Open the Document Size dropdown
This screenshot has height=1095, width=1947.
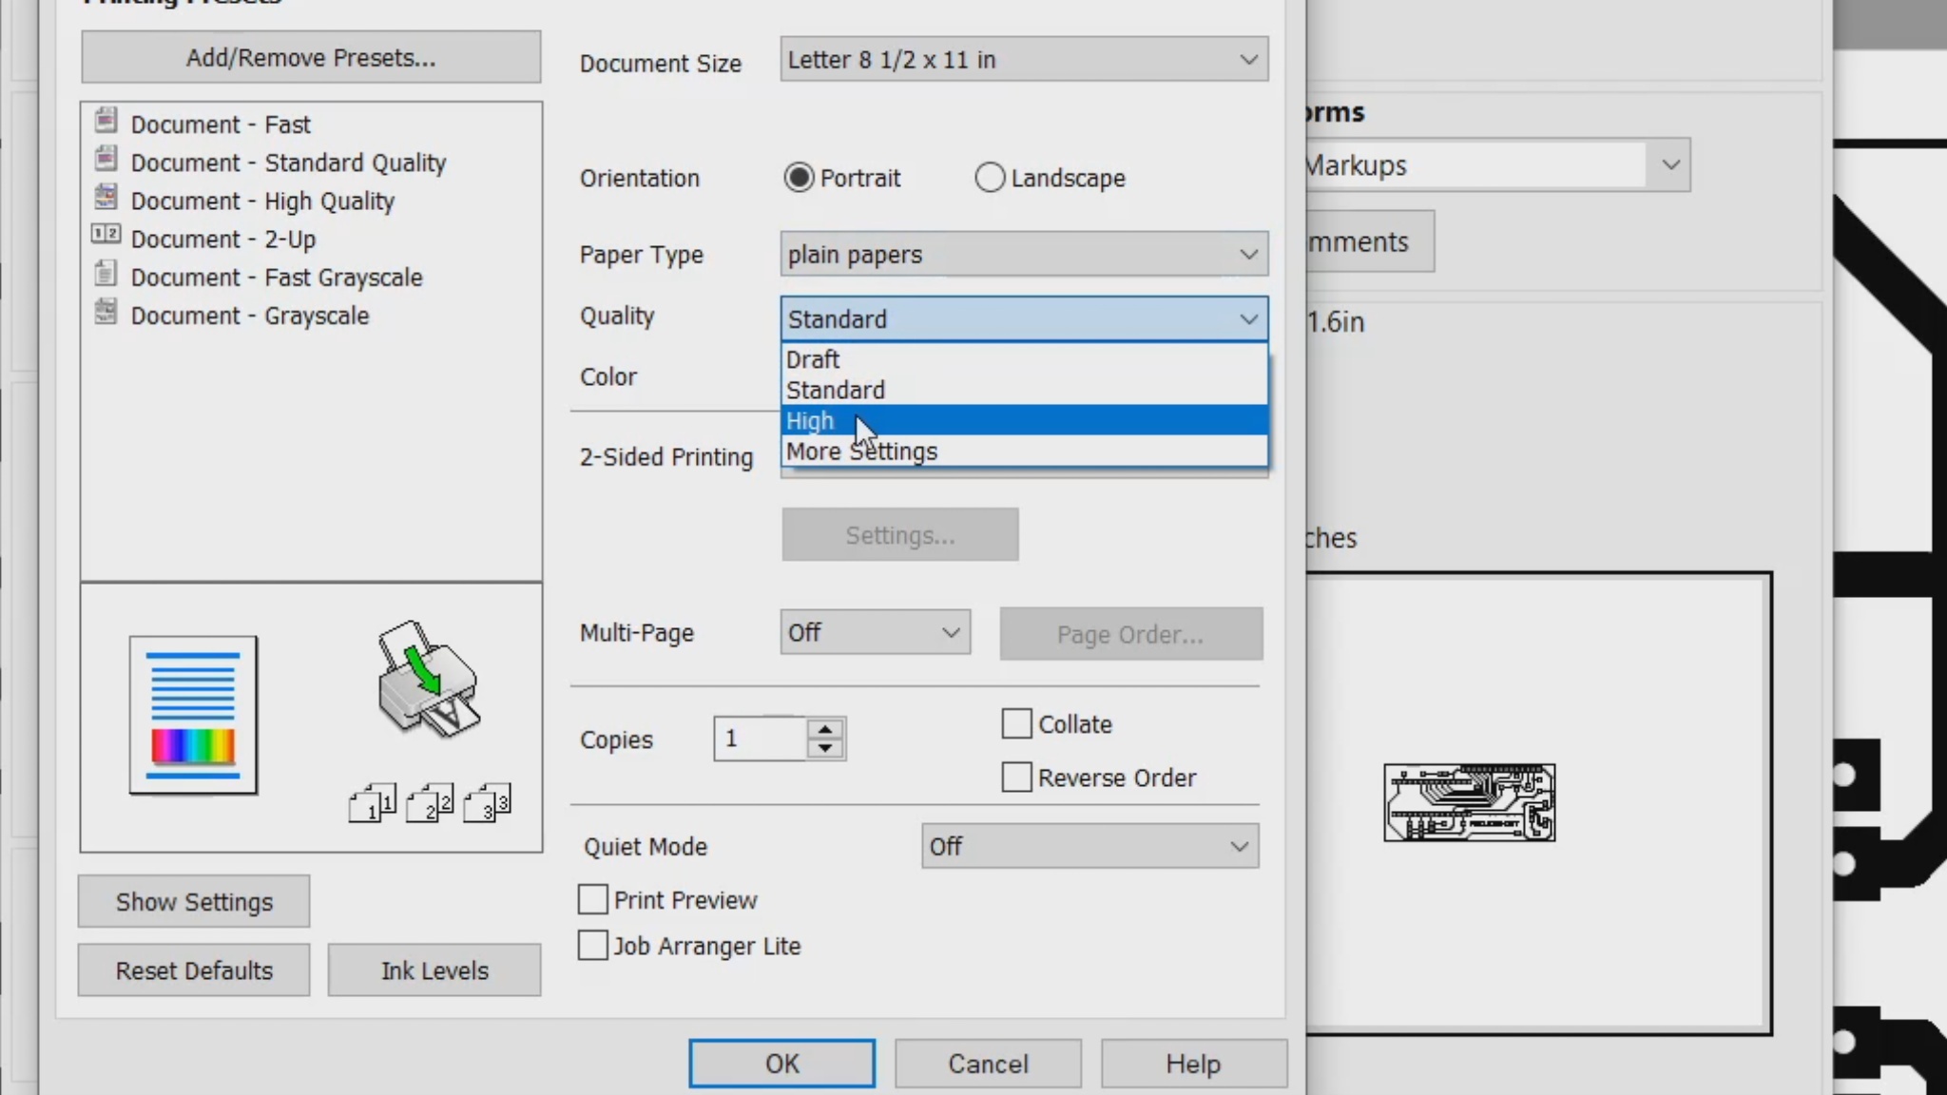[1023, 60]
